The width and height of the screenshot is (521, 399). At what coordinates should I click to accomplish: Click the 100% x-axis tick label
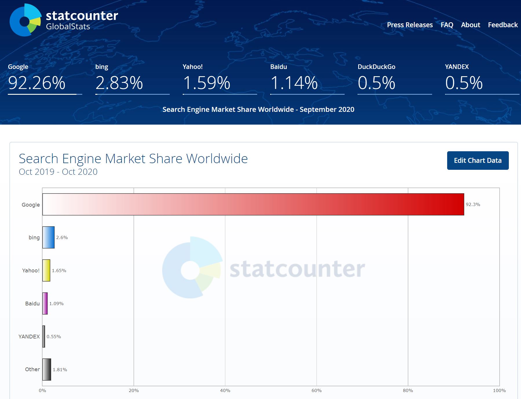coord(499,391)
